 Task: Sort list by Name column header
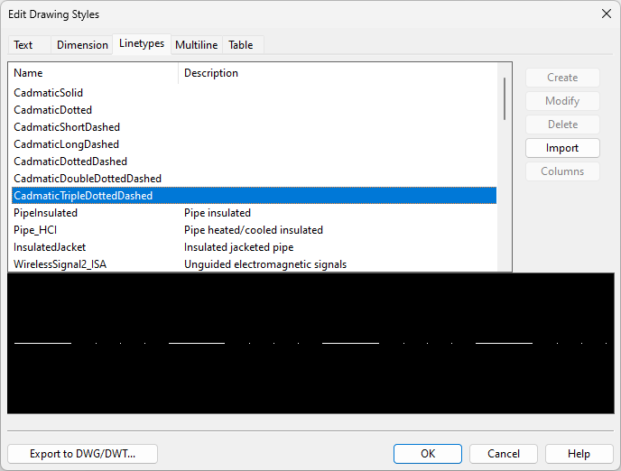(x=93, y=73)
